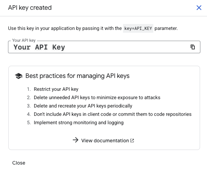Viewport: 207px width, 175px height.
Task: Select the Restrict your API key item
Action: (x=56, y=89)
